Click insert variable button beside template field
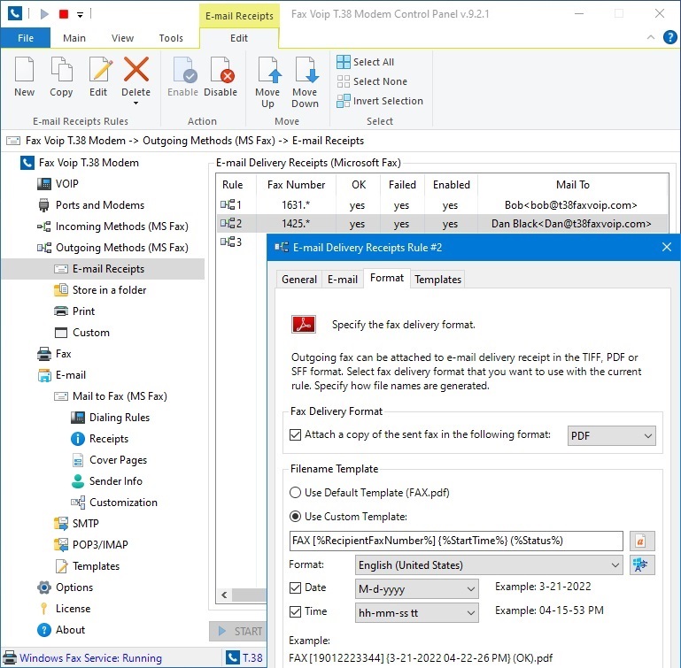 [642, 541]
